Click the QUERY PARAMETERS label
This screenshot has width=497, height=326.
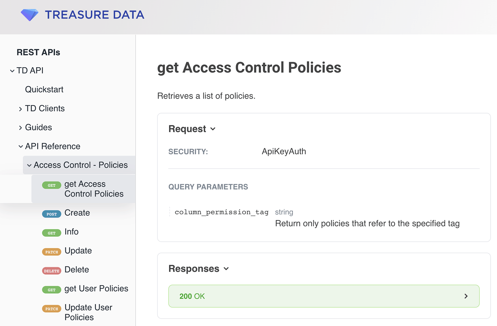(208, 187)
